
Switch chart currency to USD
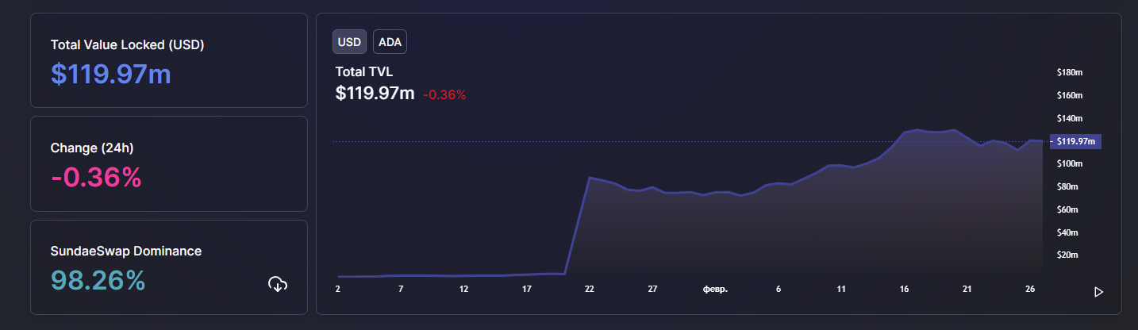click(349, 42)
